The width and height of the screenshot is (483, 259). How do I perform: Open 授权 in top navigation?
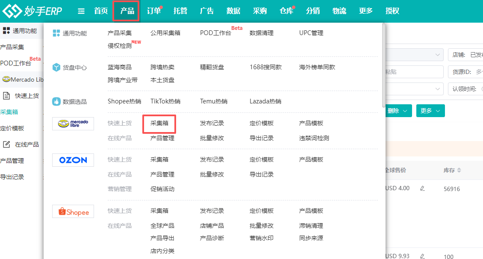tap(392, 11)
